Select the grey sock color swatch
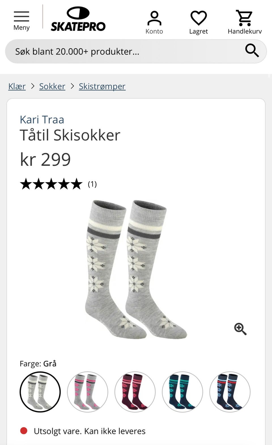This screenshot has height=445, width=272. pyautogui.click(x=40, y=392)
